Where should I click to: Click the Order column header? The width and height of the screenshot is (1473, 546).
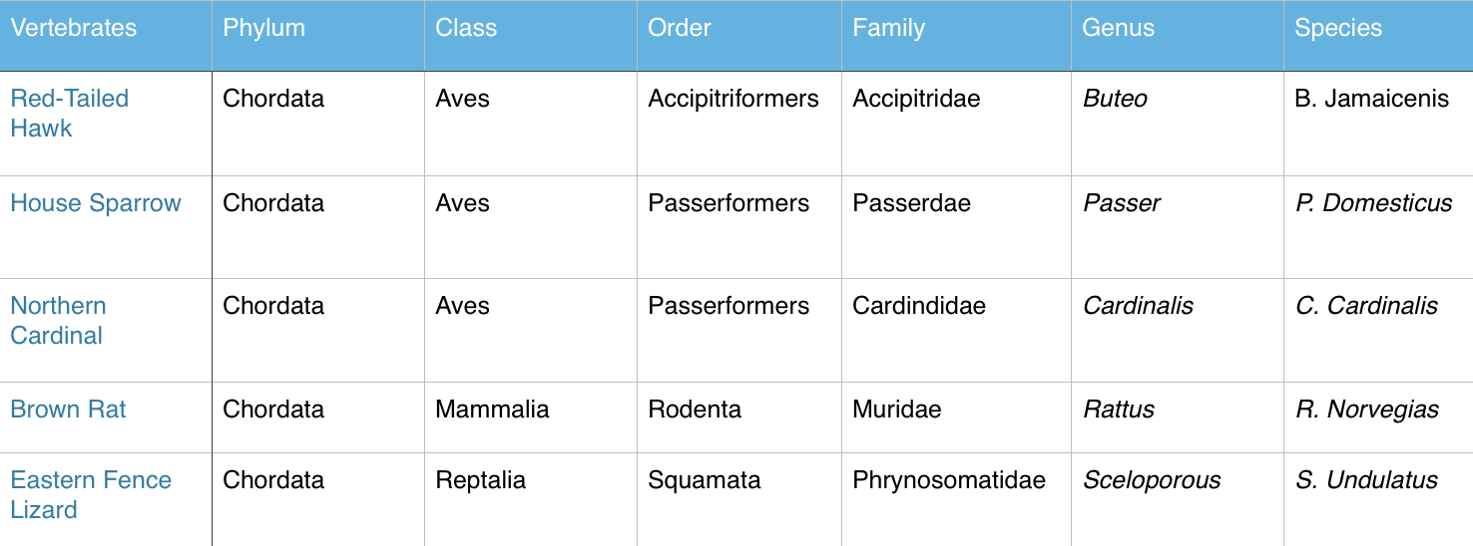click(680, 28)
